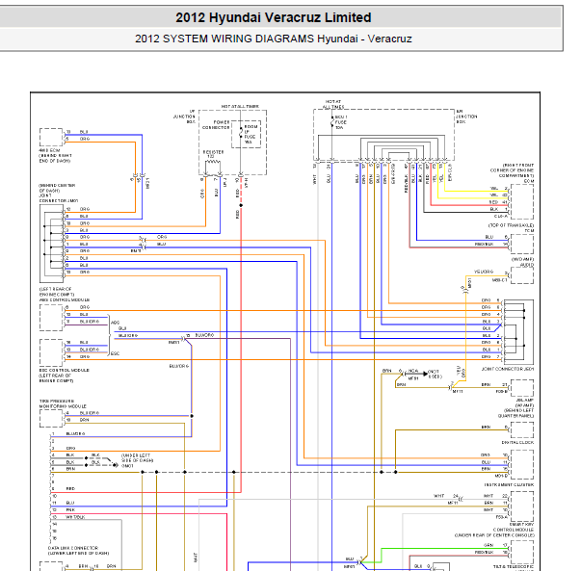The height and width of the screenshot is (571, 581).
Task: Click the "TIRE PRESSURE MONITORING MODULE" label
Action: click(x=63, y=403)
